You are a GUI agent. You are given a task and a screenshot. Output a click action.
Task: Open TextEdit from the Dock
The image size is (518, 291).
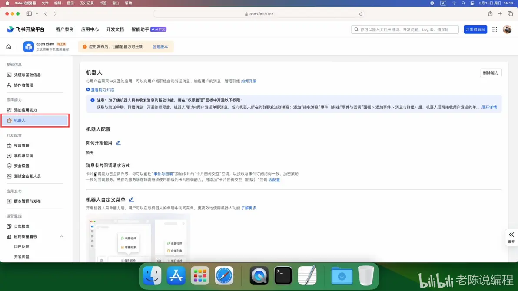click(307, 275)
